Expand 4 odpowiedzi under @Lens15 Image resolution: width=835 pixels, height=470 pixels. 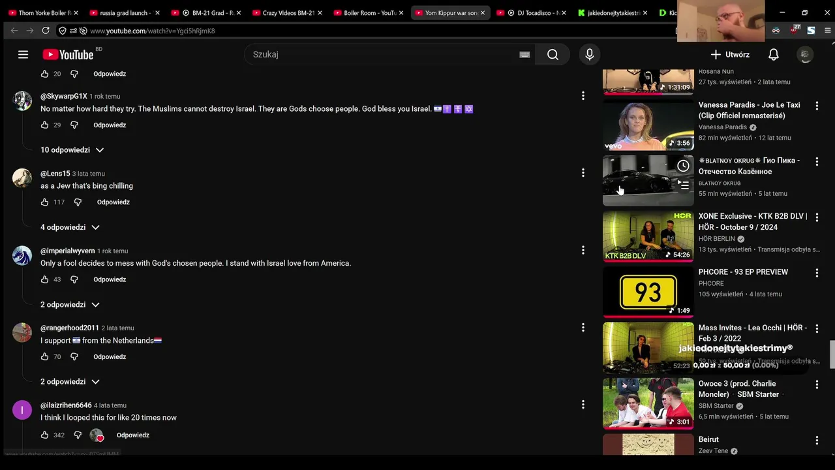click(70, 227)
